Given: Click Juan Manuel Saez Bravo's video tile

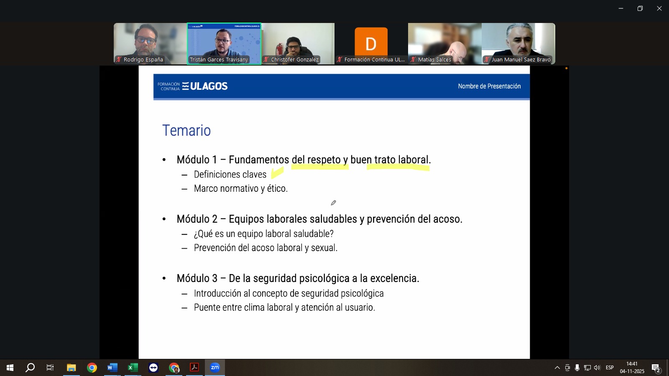Looking at the screenshot, I should pos(518,43).
